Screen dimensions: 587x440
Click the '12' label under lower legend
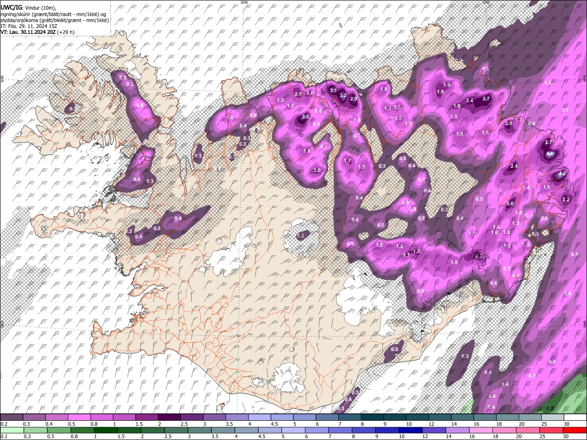[425, 437]
